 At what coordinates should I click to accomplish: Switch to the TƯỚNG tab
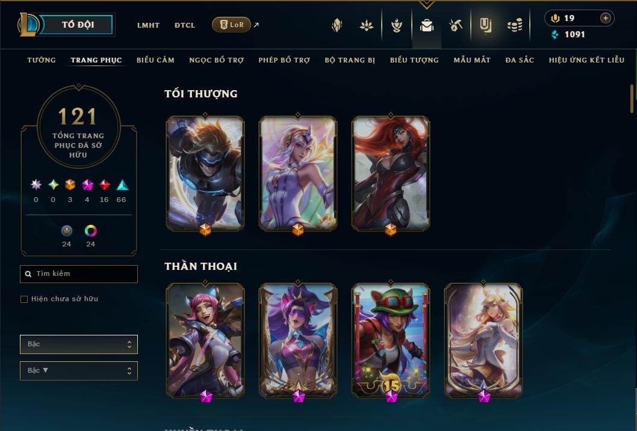(42, 60)
